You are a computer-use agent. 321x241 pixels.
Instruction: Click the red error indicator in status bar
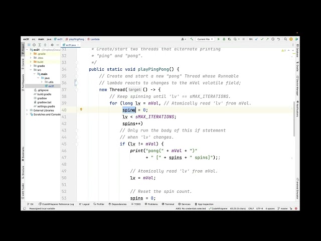[296, 209]
